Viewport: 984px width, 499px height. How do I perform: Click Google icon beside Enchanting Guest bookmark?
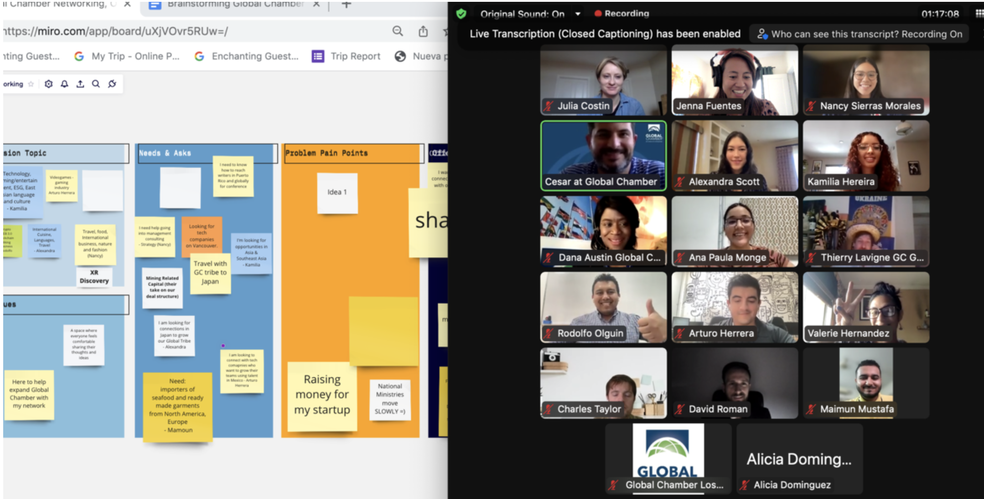[199, 56]
